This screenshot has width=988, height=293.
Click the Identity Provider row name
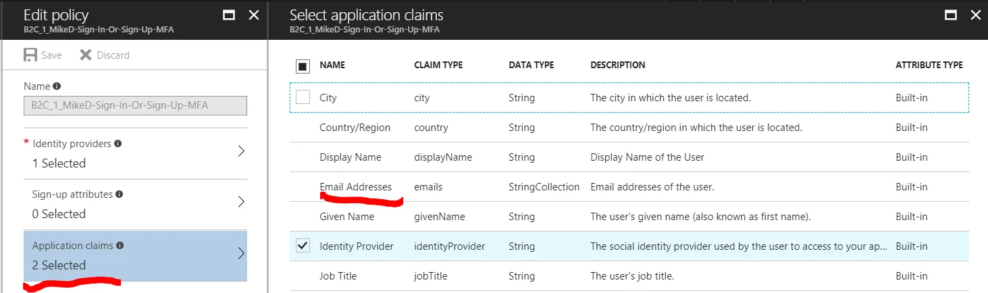pyautogui.click(x=357, y=246)
